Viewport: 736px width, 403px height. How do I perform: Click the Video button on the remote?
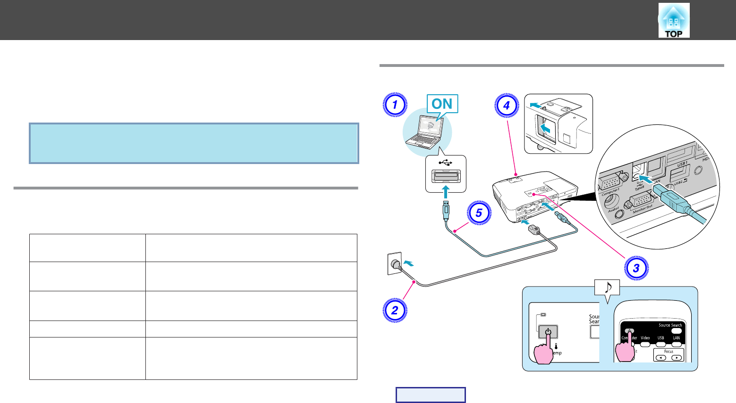(x=645, y=344)
